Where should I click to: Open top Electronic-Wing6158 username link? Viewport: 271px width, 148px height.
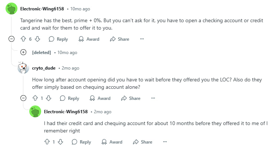pyautogui.click(x=42, y=9)
